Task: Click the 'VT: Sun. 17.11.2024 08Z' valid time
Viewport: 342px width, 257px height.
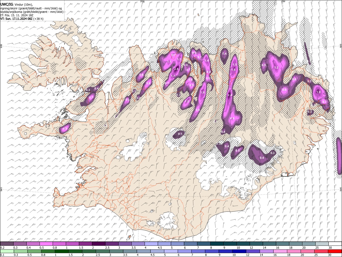Action: 16,19
